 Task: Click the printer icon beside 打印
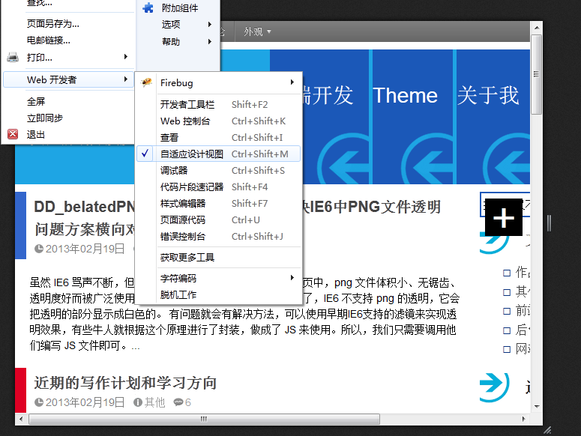click(x=13, y=57)
